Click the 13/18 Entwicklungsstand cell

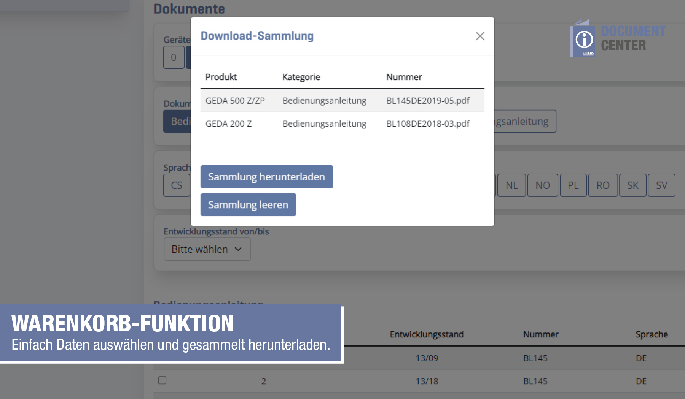click(427, 381)
